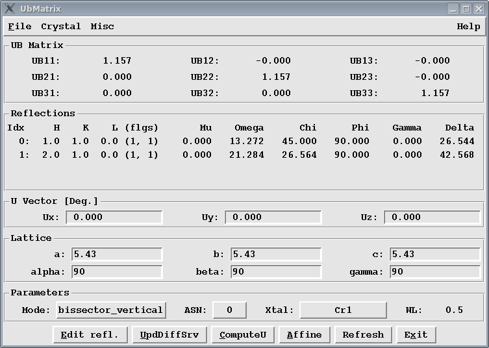Click the UpdDiffSrv button
The height and width of the screenshot is (348, 489).
169,334
